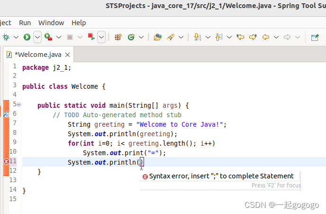Screen dimensions: 326x214
Task: Click the error marker on line 11
Action: point(6,161)
